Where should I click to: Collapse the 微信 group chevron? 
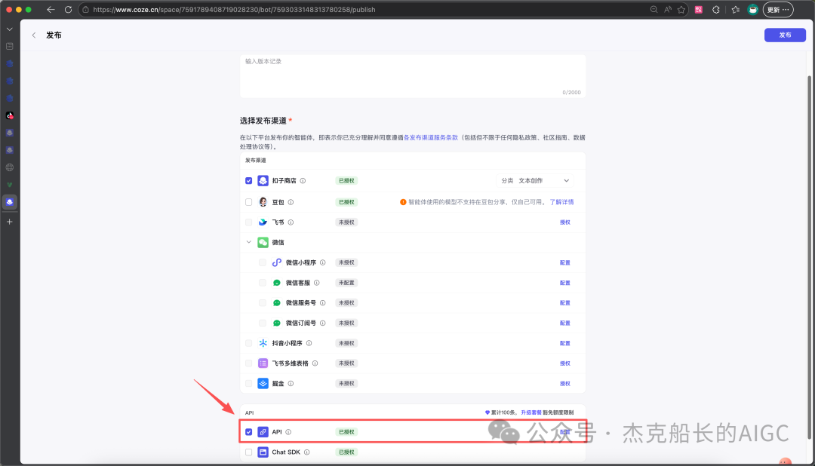point(248,242)
